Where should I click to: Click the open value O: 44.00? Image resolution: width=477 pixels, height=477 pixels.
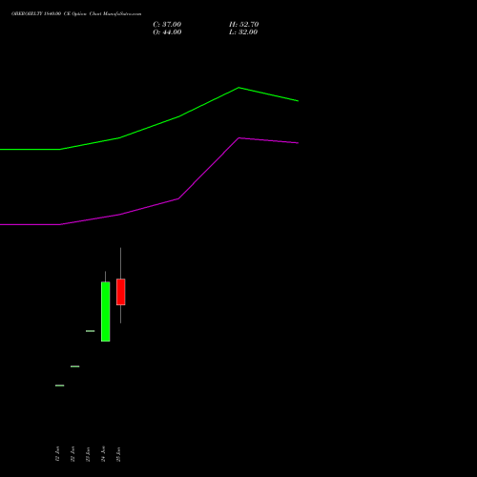(167, 32)
